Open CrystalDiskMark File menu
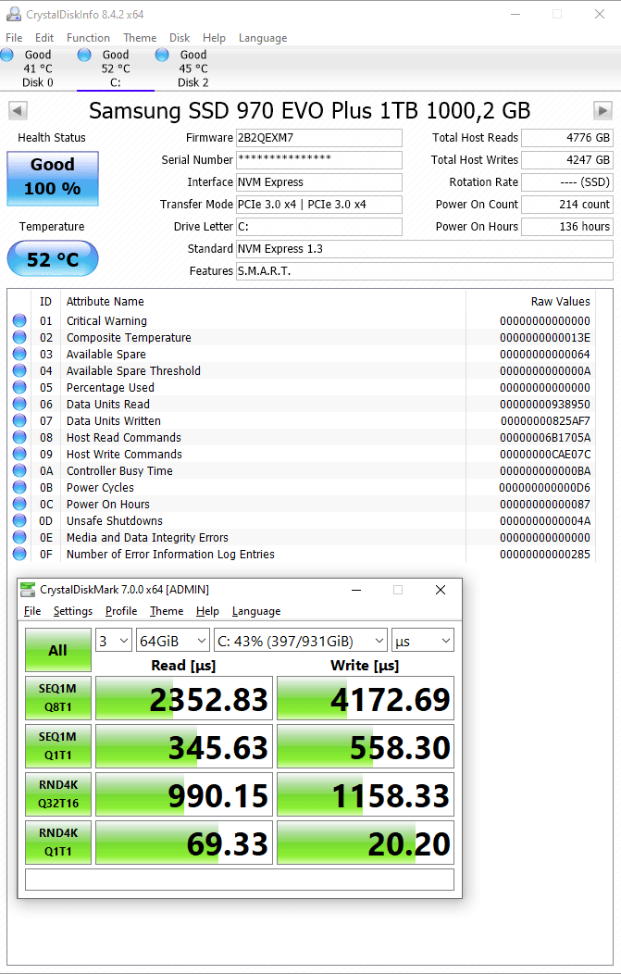621x974 pixels. tap(32, 611)
